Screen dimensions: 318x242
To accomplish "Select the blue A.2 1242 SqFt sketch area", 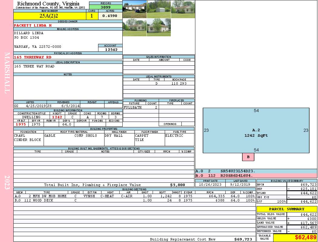I will coord(256,133).
